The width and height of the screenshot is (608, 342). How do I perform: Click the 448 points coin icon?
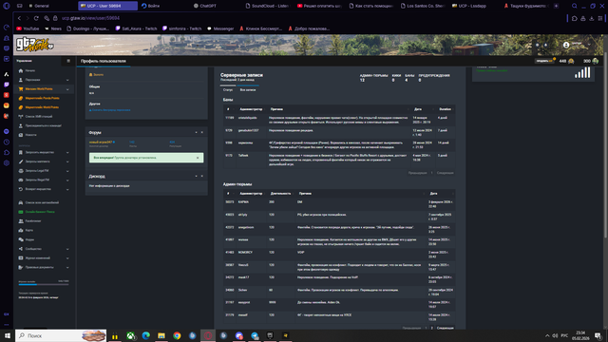571,61
